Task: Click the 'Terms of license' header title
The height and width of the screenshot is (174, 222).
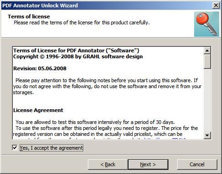Action: coord(29,17)
